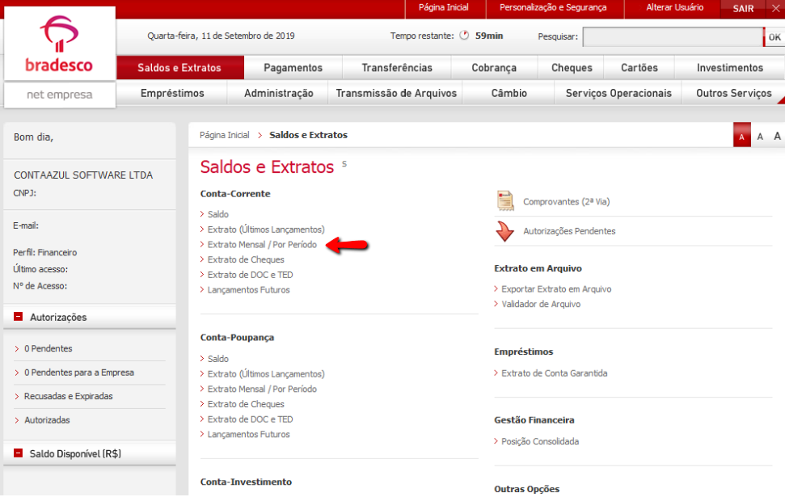Open Conta-Corrente Lançamentos Futuros

point(248,290)
